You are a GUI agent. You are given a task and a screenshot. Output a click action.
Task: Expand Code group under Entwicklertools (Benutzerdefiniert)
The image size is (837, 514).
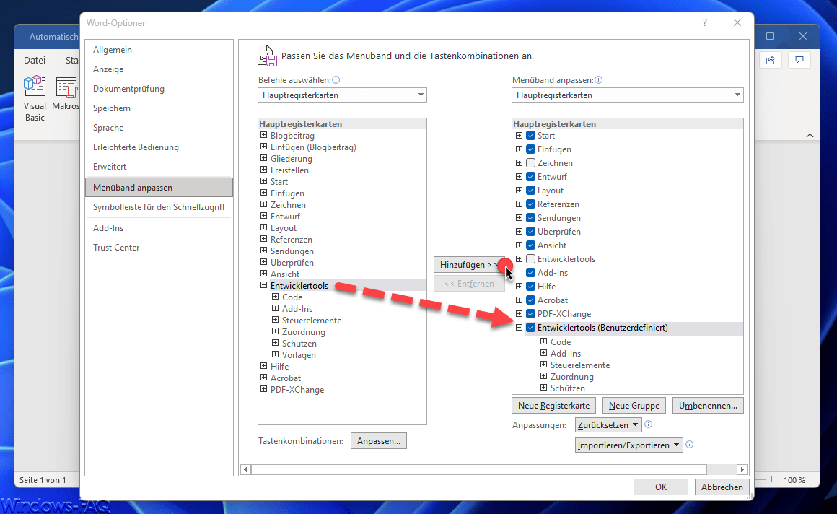tap(543, 341)
